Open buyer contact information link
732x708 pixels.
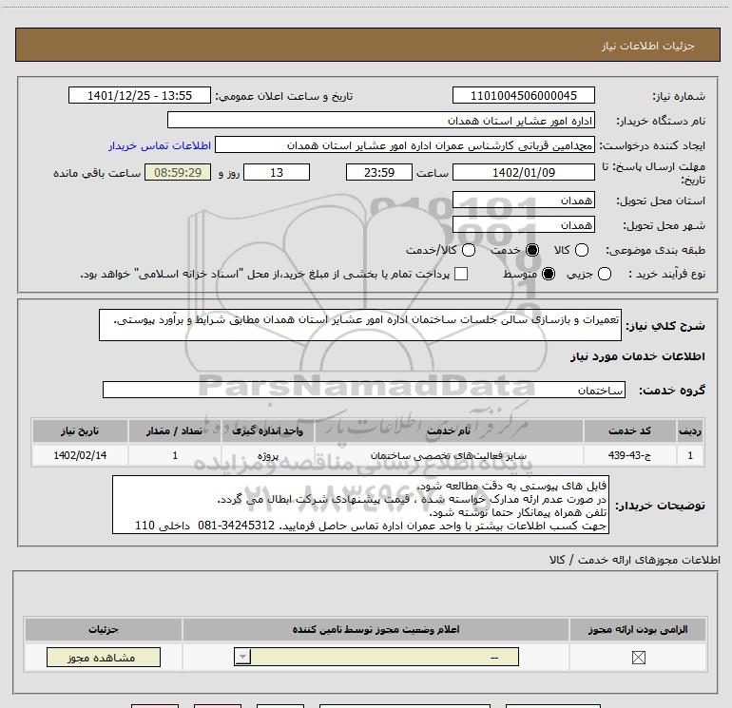pos(160,145)
